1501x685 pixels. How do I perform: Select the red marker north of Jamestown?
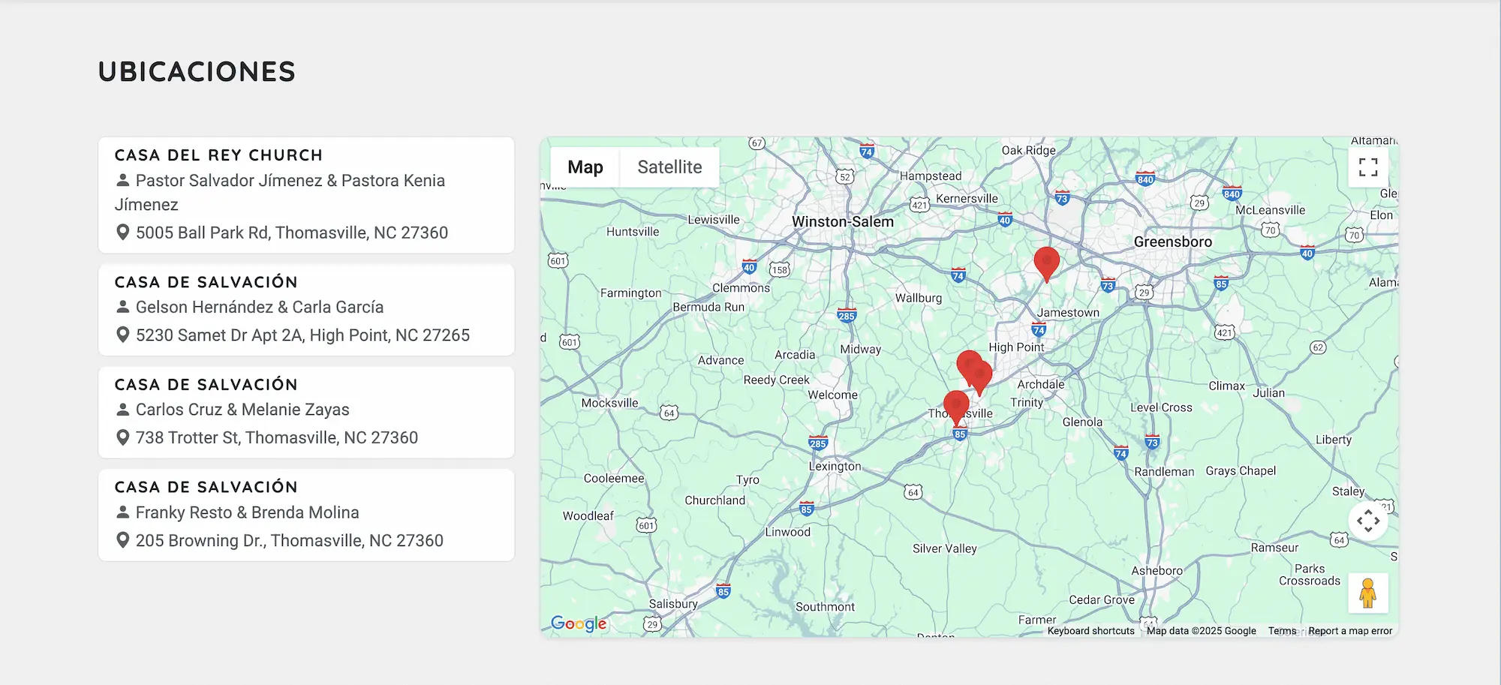click(1046, 262)
